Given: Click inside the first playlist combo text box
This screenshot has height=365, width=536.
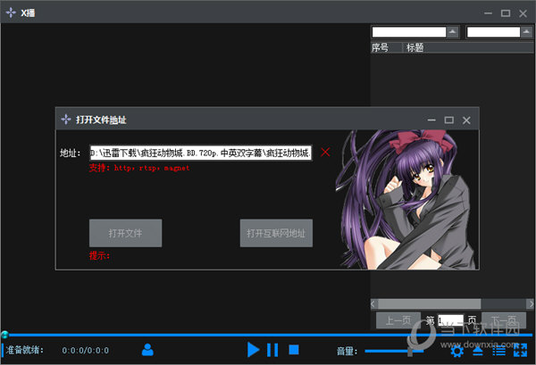Looking at the screenshot, I should (x=409, y=32).
